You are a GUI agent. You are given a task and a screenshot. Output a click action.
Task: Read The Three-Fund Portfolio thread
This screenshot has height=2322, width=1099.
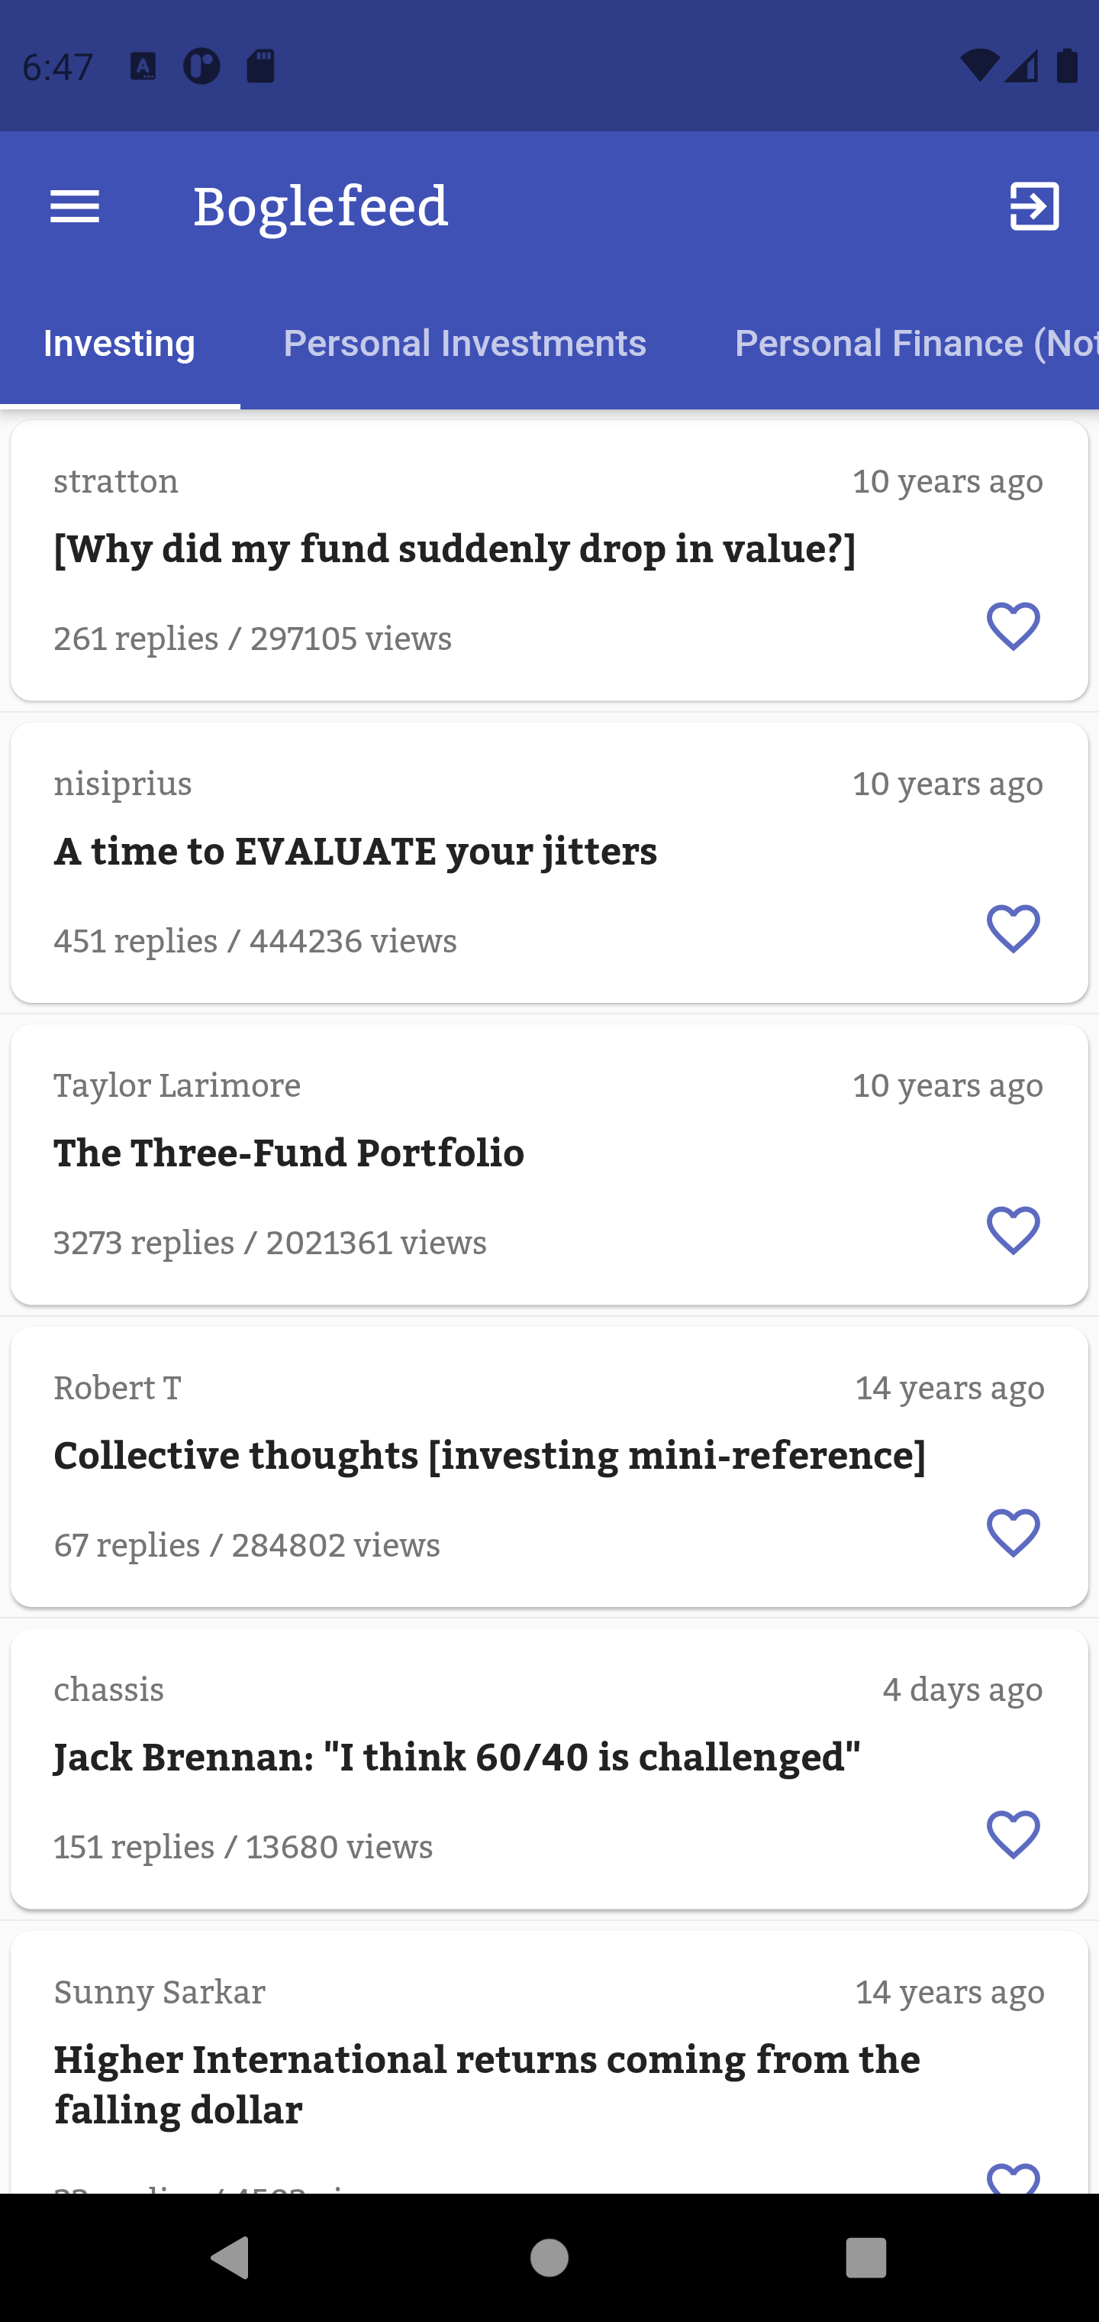point(288,1153)
